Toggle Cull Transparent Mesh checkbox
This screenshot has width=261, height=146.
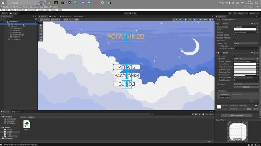(x=235, y=20)
